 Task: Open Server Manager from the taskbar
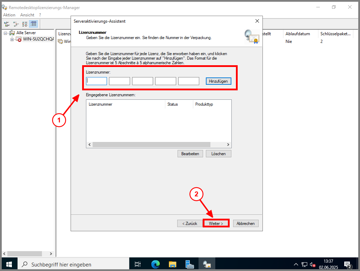[190, 264]
